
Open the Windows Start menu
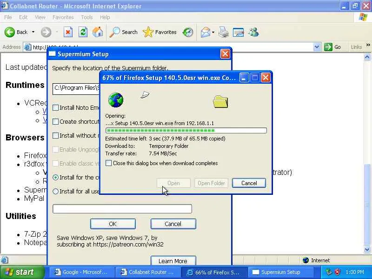tap(22, 272)
